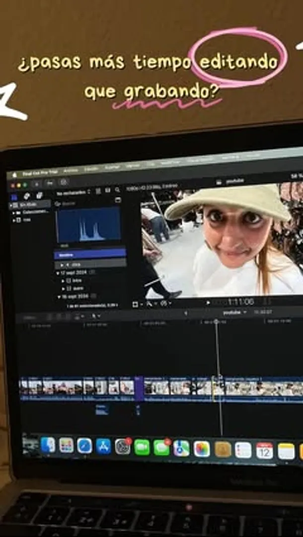Expand the second clip under 17 sept 2024
Screen dimensions: 303x537
pyautogui.click(x=63, y=289)
